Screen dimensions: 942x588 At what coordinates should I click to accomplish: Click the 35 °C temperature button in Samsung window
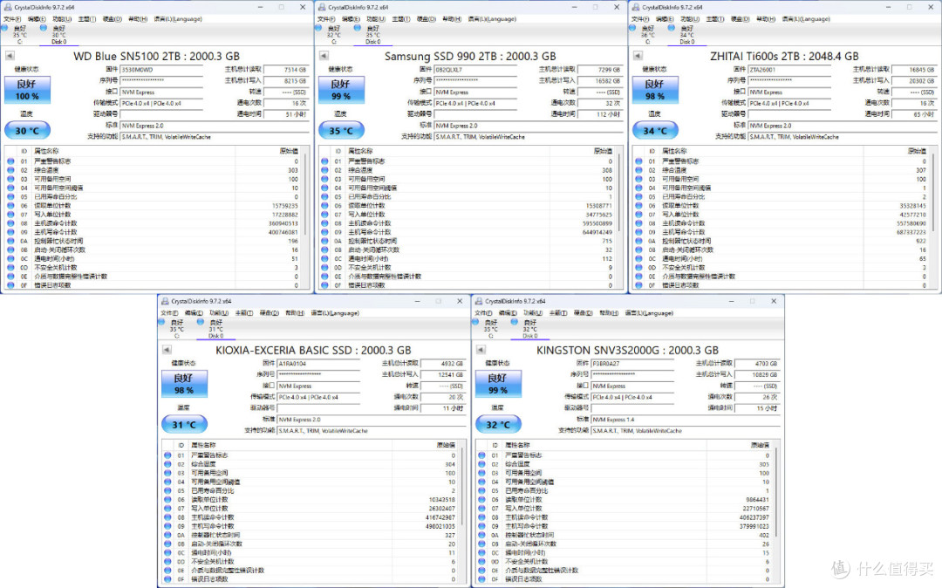[x=341, y=130]
